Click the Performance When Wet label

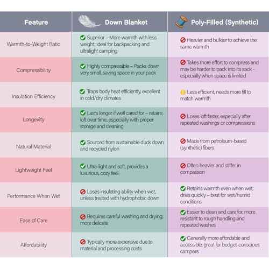(33, 196)
